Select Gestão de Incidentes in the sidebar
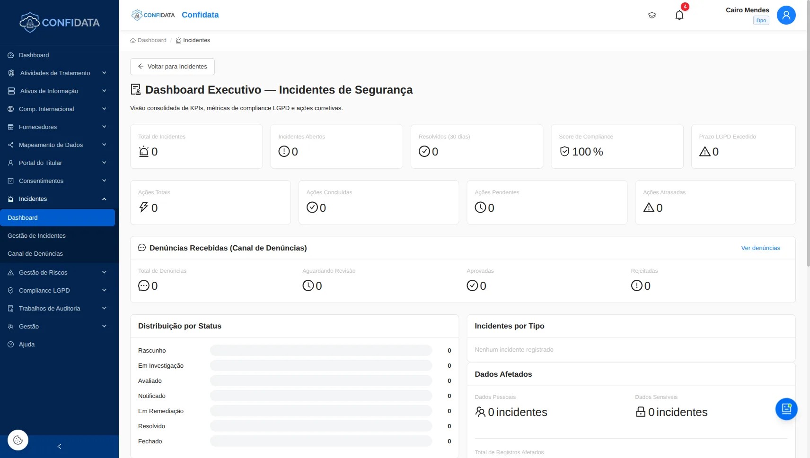This screenshot has height=458, width=810. 36,235
